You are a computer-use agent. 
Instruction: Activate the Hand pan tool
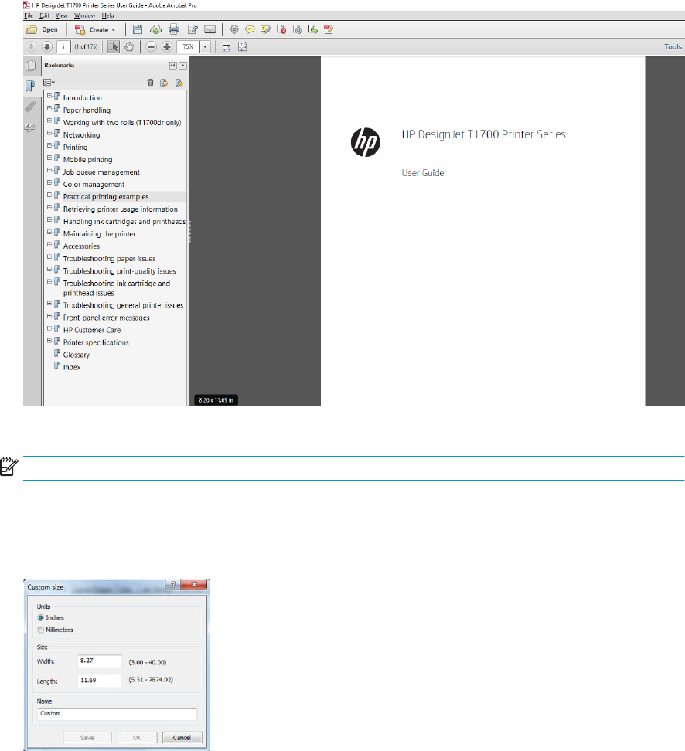click(129, 47)
